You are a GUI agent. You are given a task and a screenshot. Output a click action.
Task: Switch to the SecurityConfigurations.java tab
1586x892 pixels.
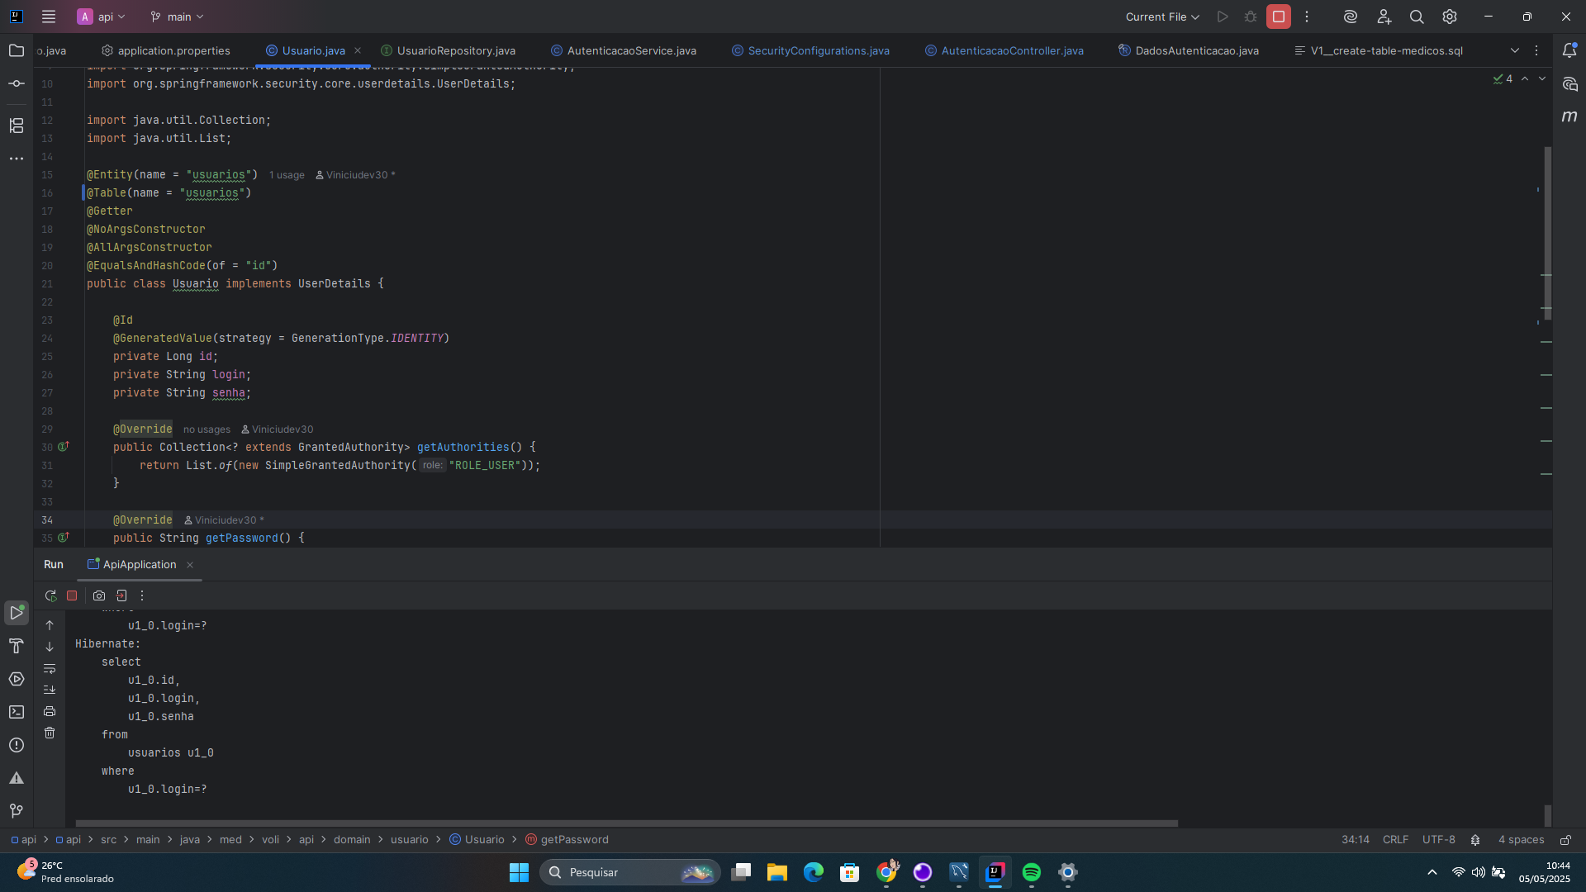pyautogui.click(x=810, y=50)
